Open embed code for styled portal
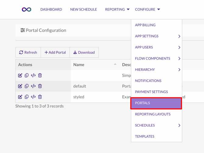Viewport: 204px width, 153px height. coord(33,97)
